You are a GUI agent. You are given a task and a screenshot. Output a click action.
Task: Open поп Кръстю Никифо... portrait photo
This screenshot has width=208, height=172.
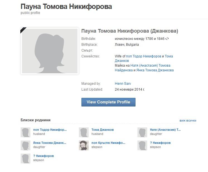(x=84, y=145)
